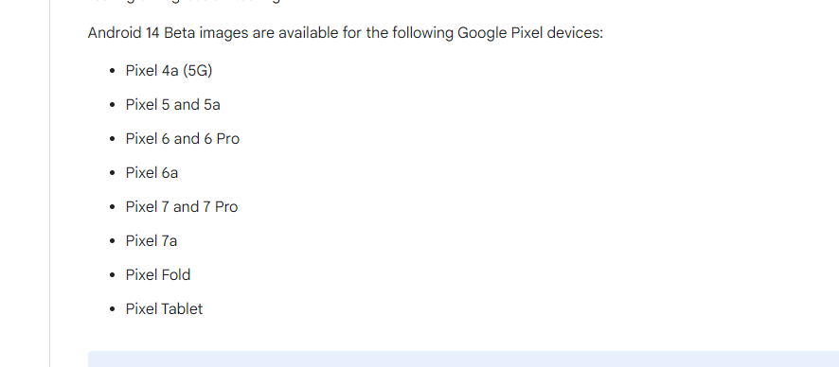This screenshot has height=367, width=839.
Task: Click the bullet point beside Pixel Tablet
Action: (112, 309)
